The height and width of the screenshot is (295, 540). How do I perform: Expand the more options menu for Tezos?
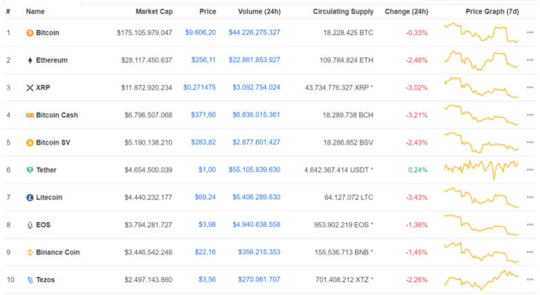pyautogui.click(x=530, y=279)
